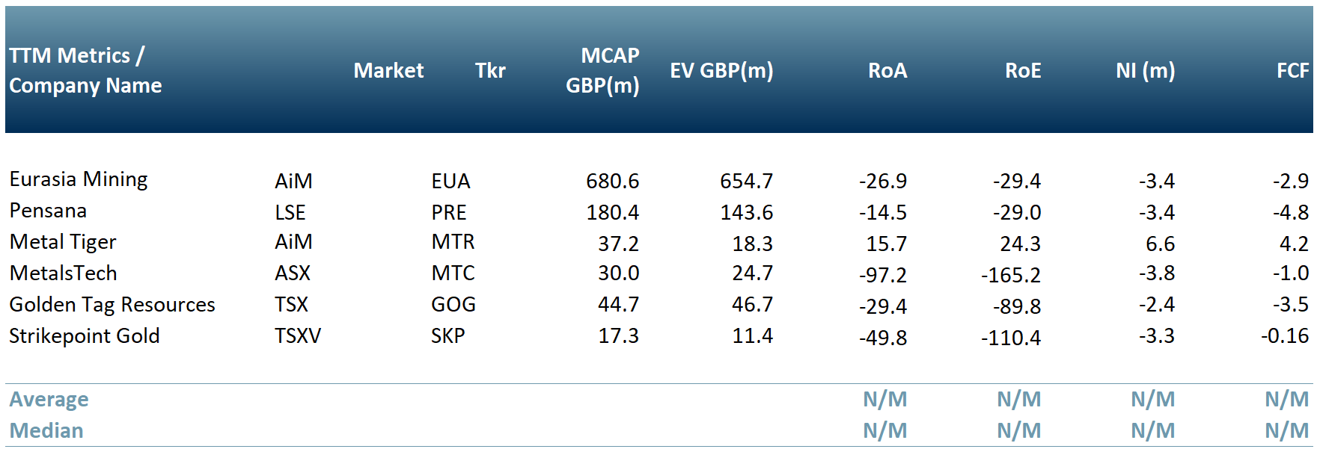1317x452 pixels.
Task: Click the MetalsTech company name
Action: [x=64, y=273]
